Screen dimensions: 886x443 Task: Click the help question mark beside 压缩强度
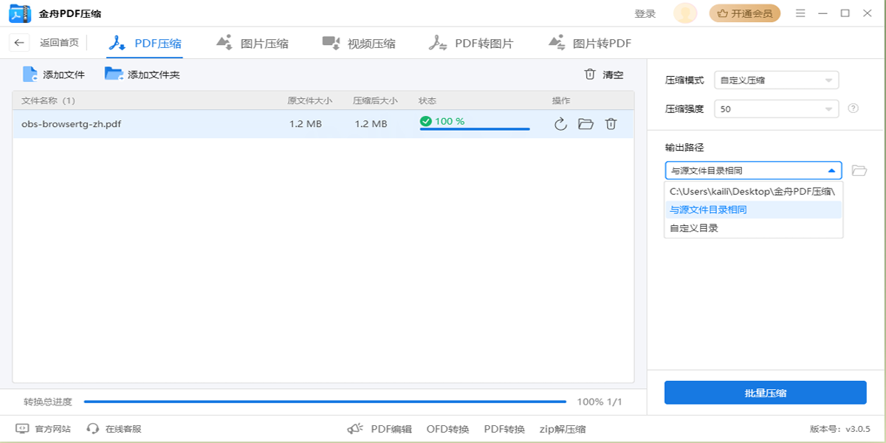click(853, 109)
